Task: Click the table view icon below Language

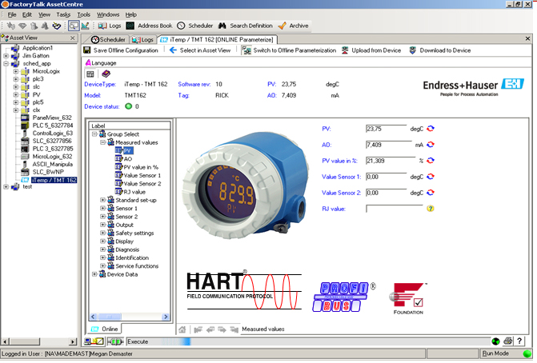Action: pos(90,74)
